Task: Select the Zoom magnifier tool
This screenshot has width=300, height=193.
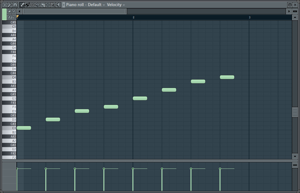Action: coord(53,5)
